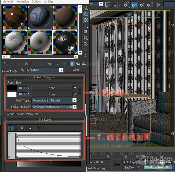175x172 pixels.
Task: Delete curve point with the X icon
Action: pos(39,128)
